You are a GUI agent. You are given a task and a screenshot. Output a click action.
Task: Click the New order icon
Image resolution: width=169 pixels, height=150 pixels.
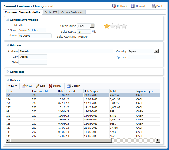(24, 86)
